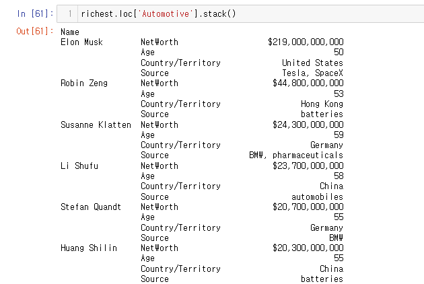Click the value $24,300,000,000
The image size is (424, 284).
point(308,125)
